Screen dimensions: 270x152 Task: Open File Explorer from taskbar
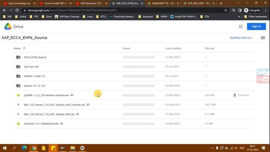pyautogui.click(x=73, y=148)
